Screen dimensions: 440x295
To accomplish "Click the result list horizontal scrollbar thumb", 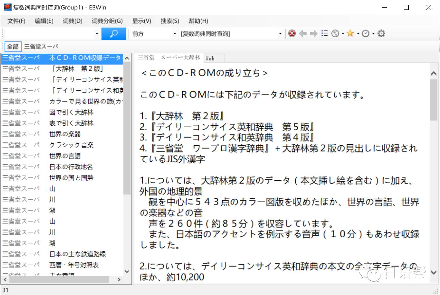I will point(59,280).
